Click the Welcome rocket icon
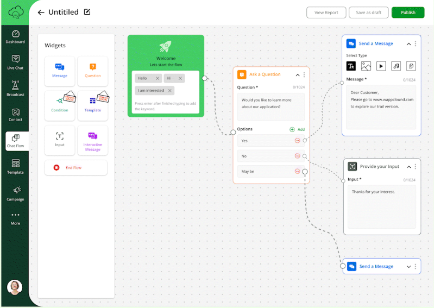The width and height of the screenshot is (434, 308). [166, 47]
